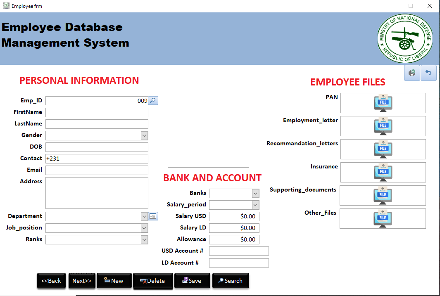Open the form icon beside Department

point(153,216)
